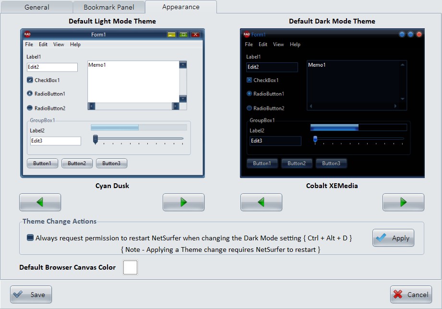442x309 pixels.
Task: Show next dark mode theme with green right arrow
Action: [403, 202]
